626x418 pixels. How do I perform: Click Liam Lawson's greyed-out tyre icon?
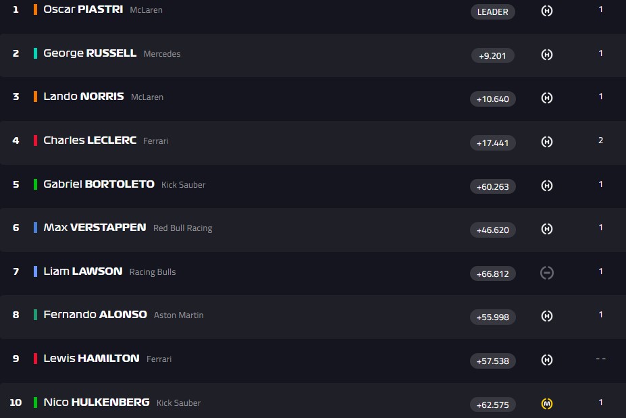click(x=547, y=273)
